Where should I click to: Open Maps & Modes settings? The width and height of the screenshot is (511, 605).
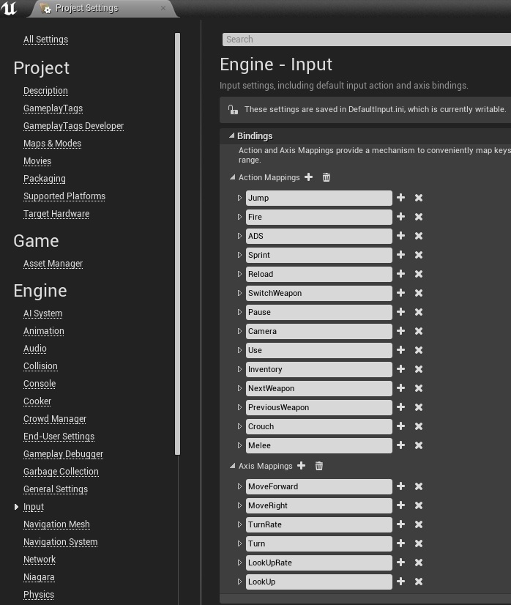click(52, 144)
